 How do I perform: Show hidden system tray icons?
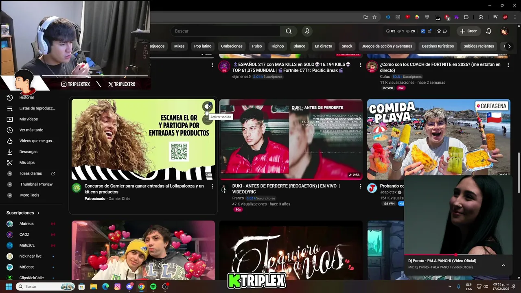(x=450, y=286)
